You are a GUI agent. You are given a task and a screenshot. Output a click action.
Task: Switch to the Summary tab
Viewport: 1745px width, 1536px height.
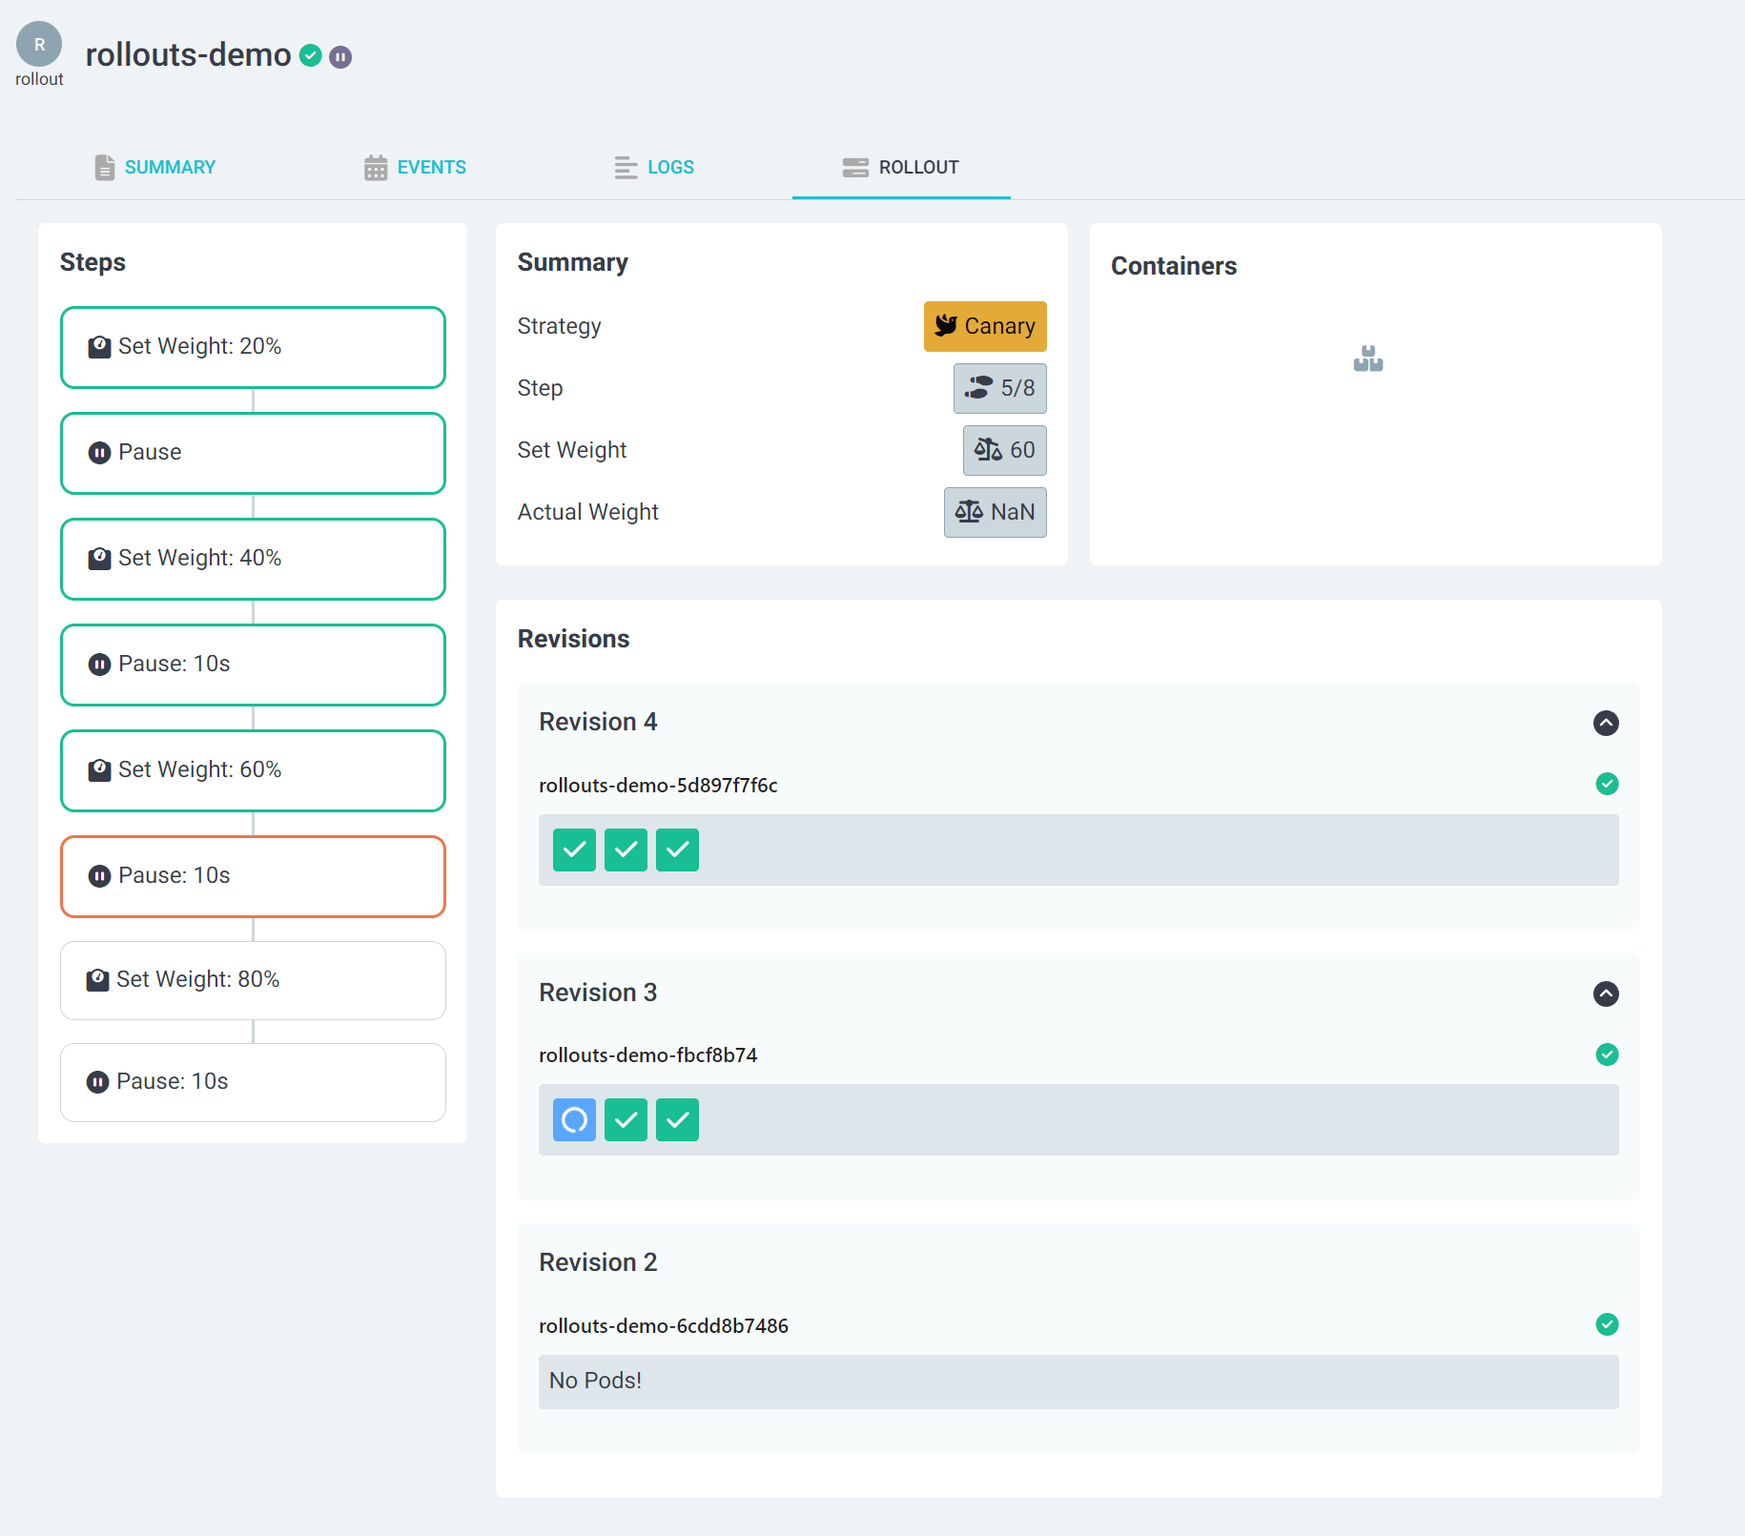pos(155,168)
